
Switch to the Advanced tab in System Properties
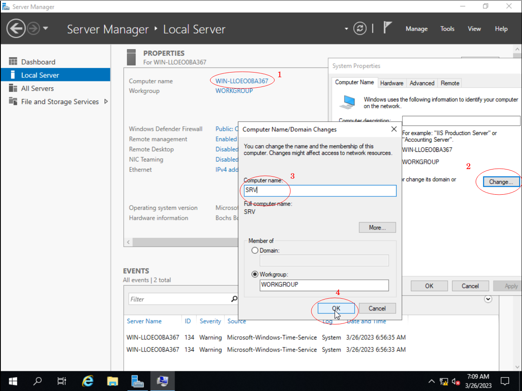click(x=422, y=83)
